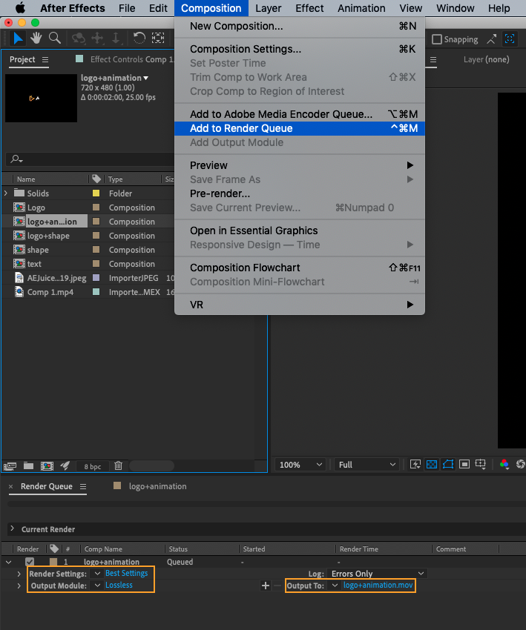Toggle transparency grid in viewer
Viewport: 526px width, 630px height.
click(x=432, y=465)
